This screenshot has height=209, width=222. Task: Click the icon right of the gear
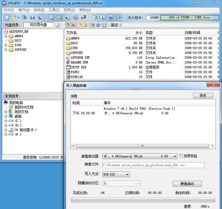[104, 25]
